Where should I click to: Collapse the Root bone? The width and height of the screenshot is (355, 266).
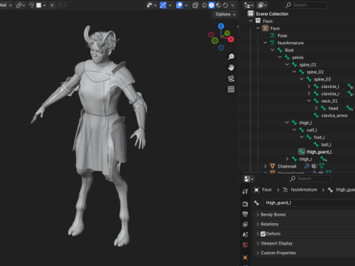point(272,50)
